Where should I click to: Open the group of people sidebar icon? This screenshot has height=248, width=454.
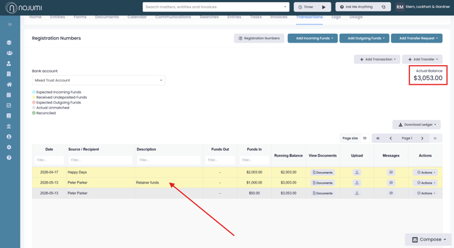pyautogui.click(x=9, y=53)
